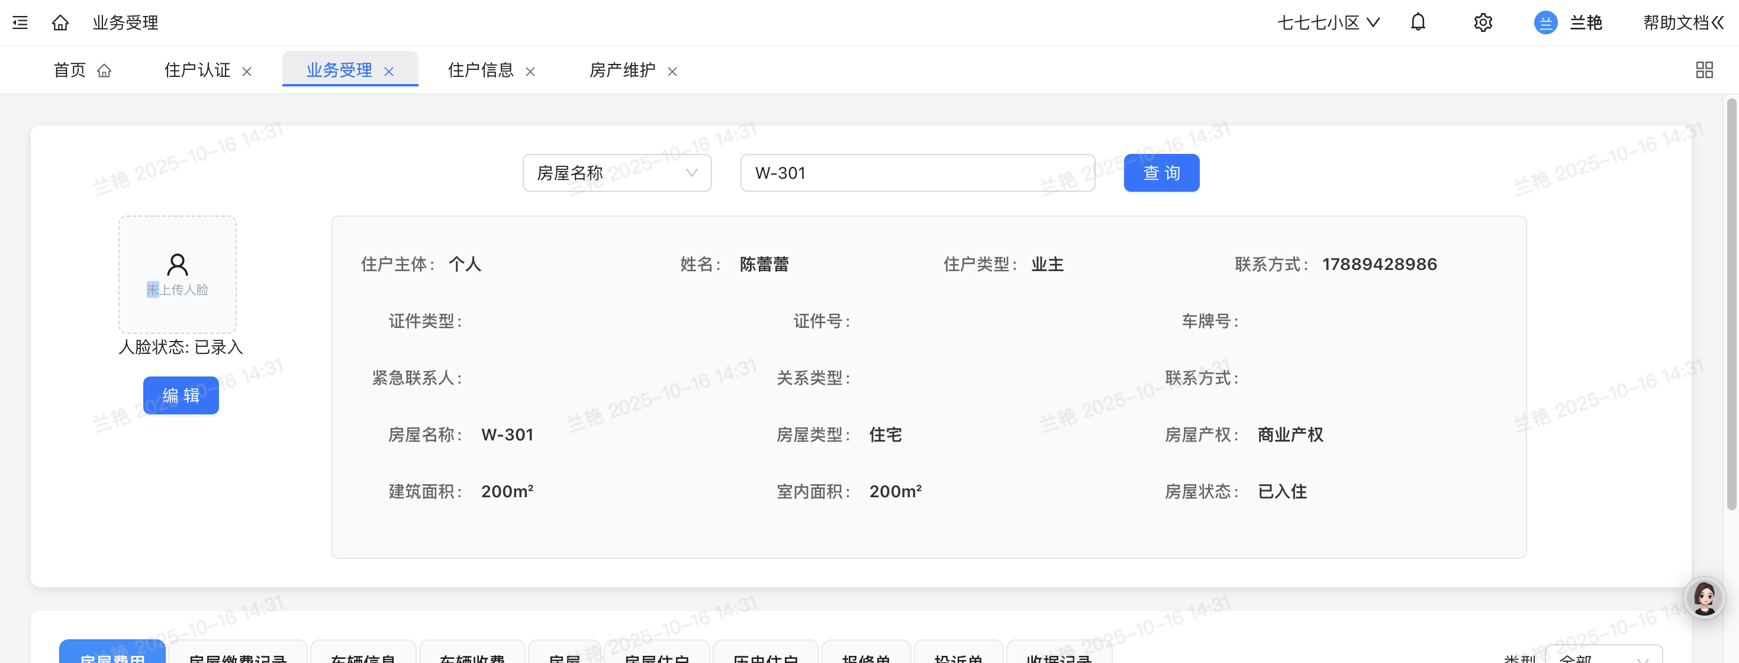Click the 查询 search button
The height and width of the screenshot is (663, 1739).
[1161, 173]
